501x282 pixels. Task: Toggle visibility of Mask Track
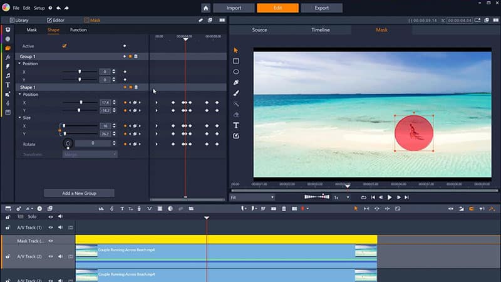click(51, 241)
